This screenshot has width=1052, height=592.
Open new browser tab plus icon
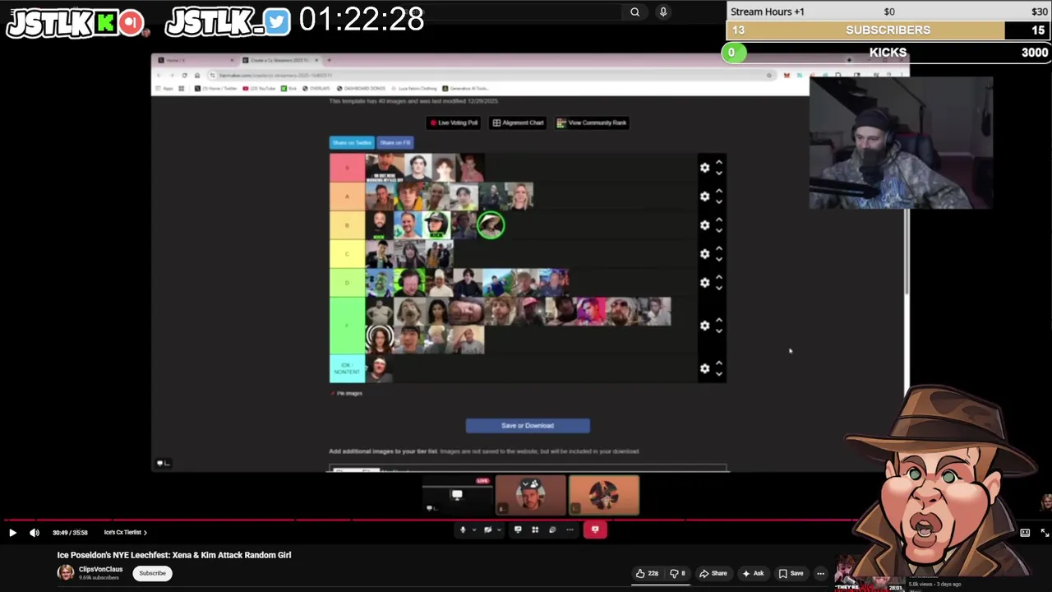[329, 60]
